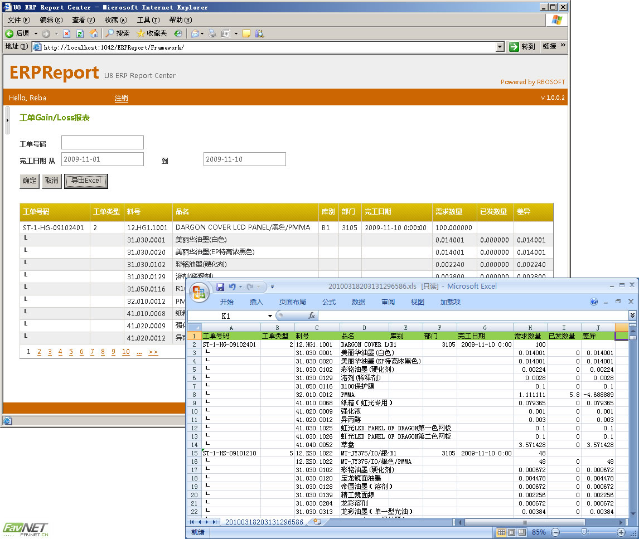Go to page 2 of report table
639x539 pixels.
(x=39, y=352)
